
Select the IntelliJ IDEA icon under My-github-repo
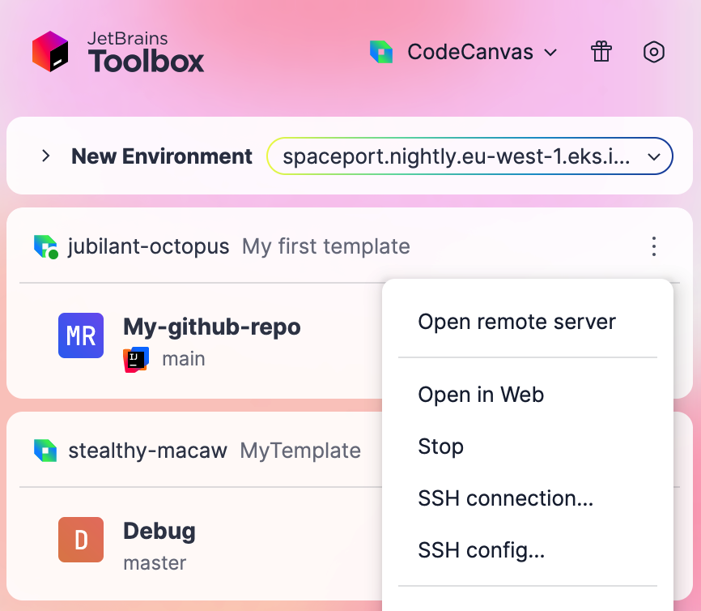136,358
